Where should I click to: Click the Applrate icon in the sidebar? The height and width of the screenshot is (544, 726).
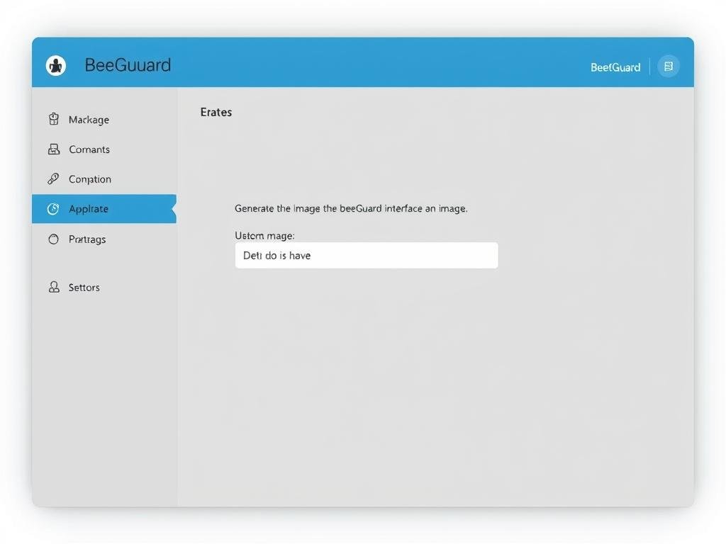pyautogui.click(x=53, y=209)
